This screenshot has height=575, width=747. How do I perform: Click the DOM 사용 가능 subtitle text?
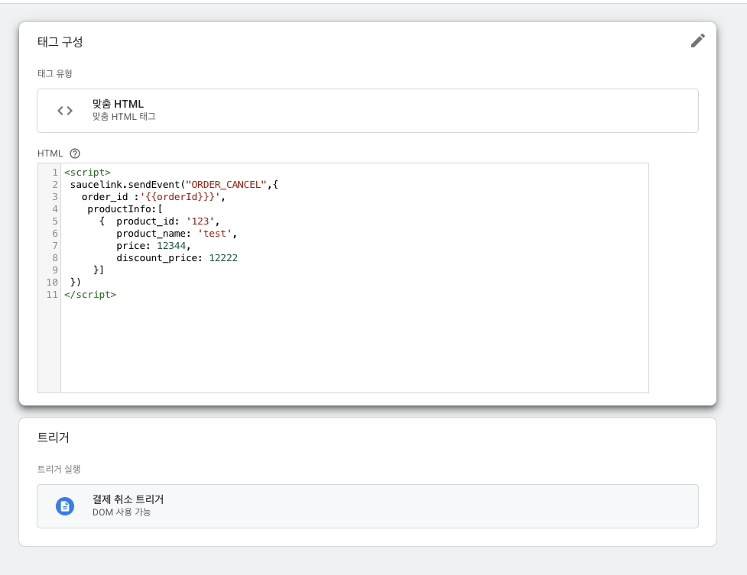point(122,512)
